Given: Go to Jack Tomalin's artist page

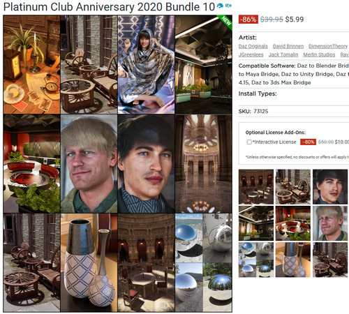Looking at the screenshot, I should (283, 54).
